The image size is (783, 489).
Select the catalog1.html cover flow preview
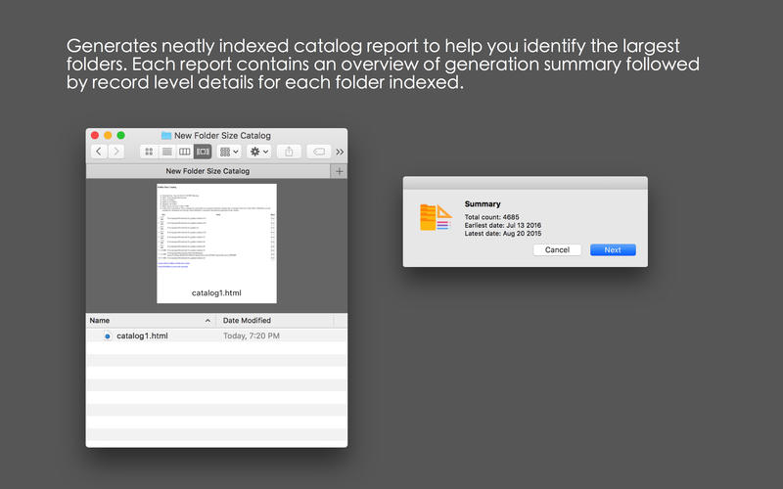(x=216, y=243)
